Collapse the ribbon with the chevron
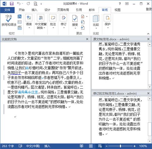Viewport: 152px width, 149px height. tap(148, 34)
